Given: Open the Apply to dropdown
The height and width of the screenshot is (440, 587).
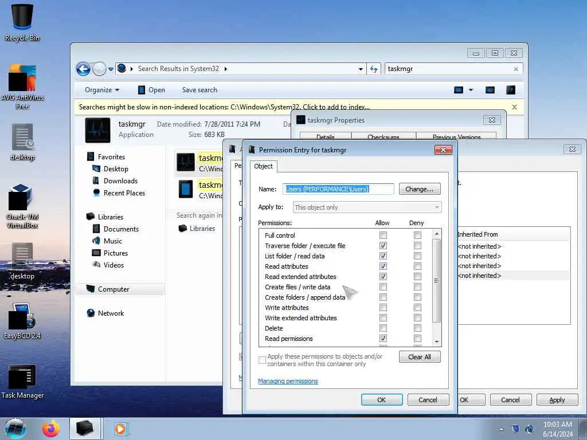Looking at the screenshot, I should click(x=367, y=207).
